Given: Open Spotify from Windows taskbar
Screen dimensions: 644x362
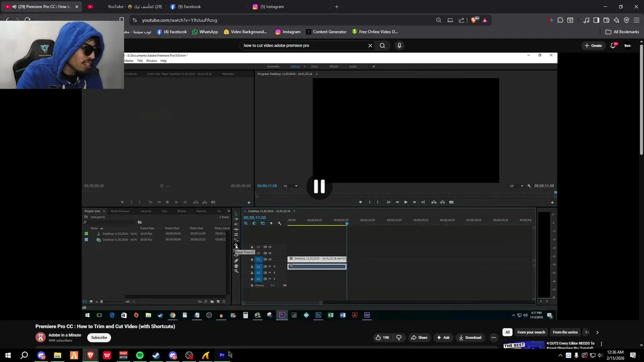Looking at the screenshot, I should click(140, 355).
